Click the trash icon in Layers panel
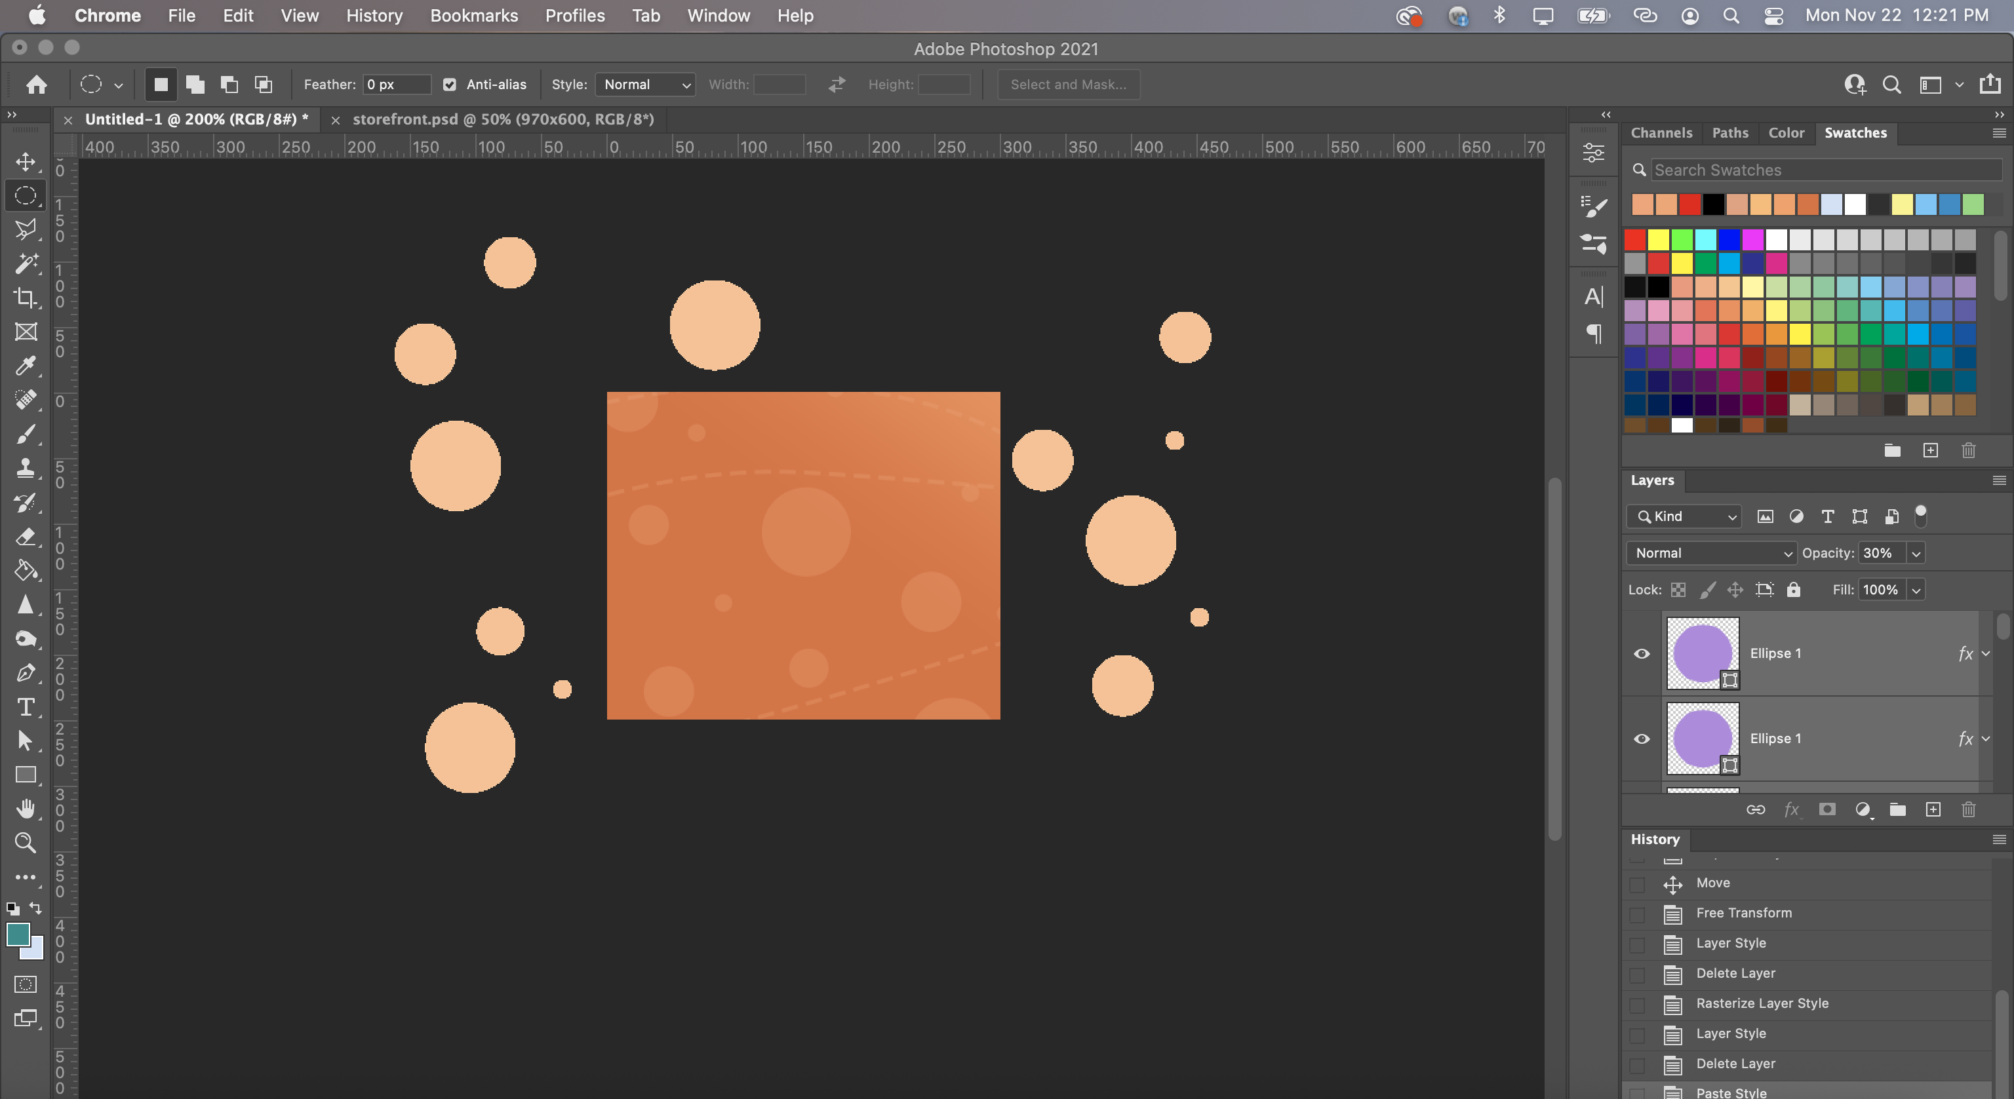This screenshot has height=1099, width=2014. click(1968, 810)
